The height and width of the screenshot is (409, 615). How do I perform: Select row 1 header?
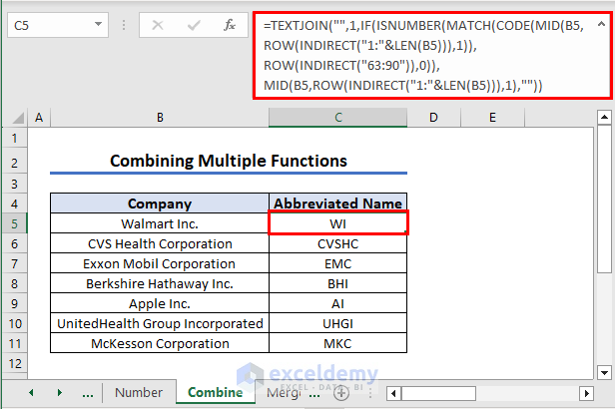pyautogui.click(x=15, y=138)
